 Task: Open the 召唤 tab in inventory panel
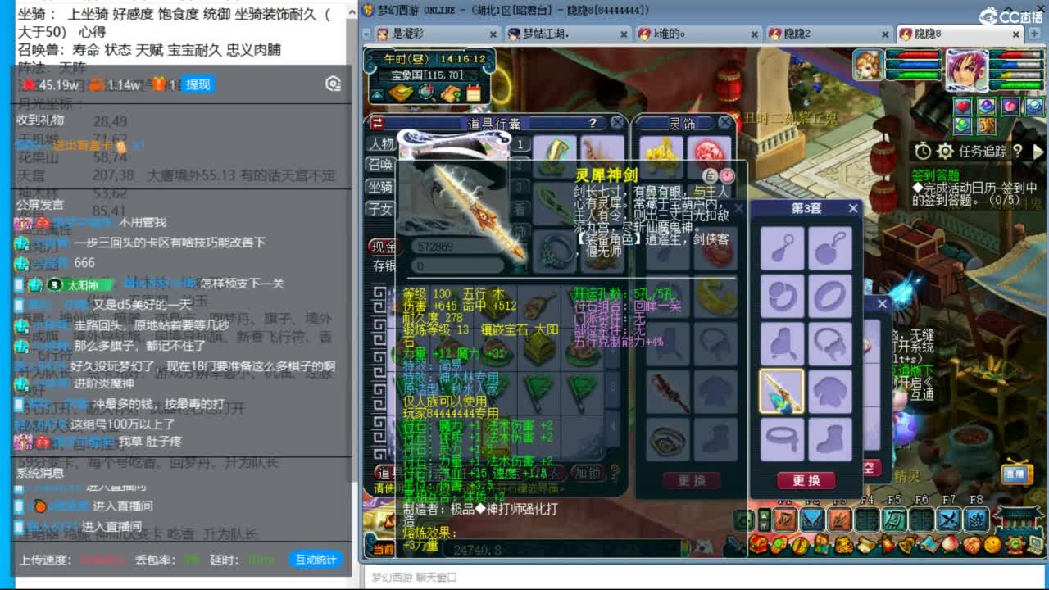383,166
